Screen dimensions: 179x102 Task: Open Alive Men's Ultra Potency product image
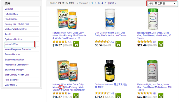pos(67,19)
